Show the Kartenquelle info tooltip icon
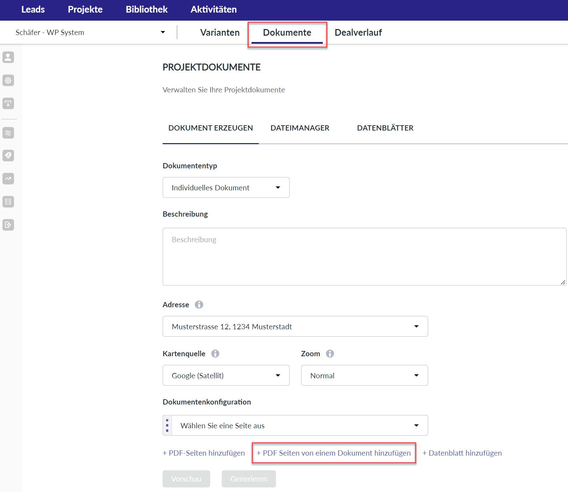This screenshot has height=492, width=568. click(215, 354)
